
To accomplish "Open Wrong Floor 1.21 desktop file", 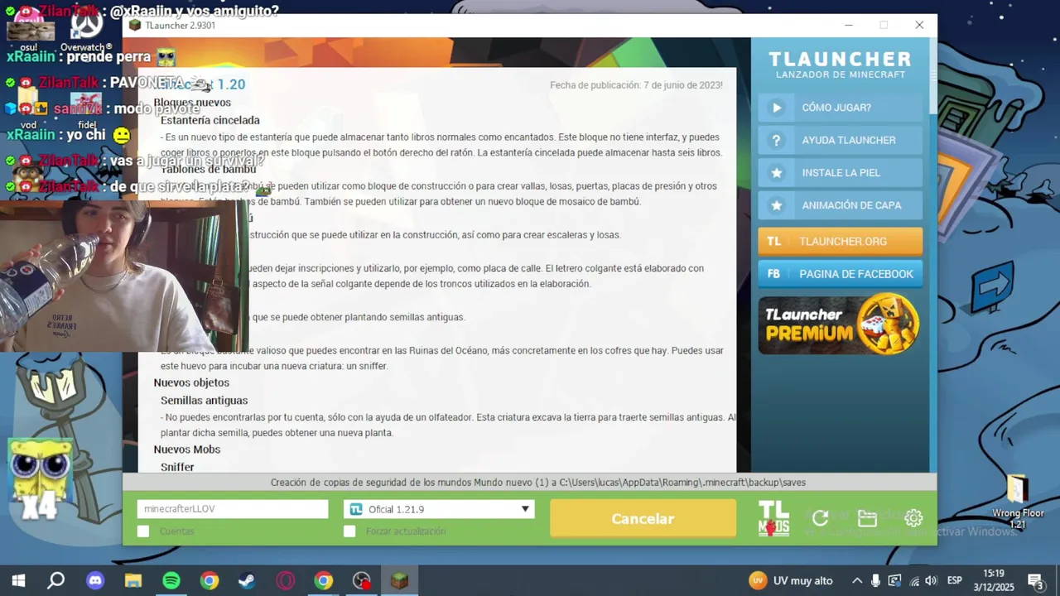I will click(x=1018, y=502).
